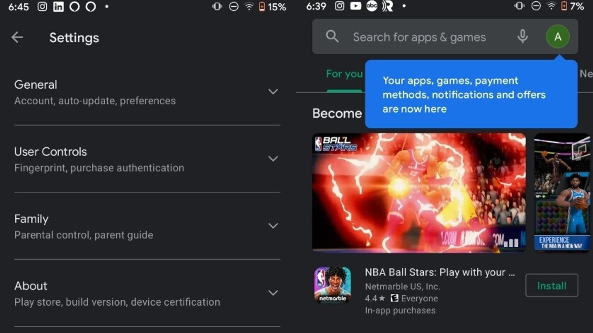The width and height of the screenshot is (593, 333).
Task: Tap the Instagram icon in left status bar
Action: (42, 7)
